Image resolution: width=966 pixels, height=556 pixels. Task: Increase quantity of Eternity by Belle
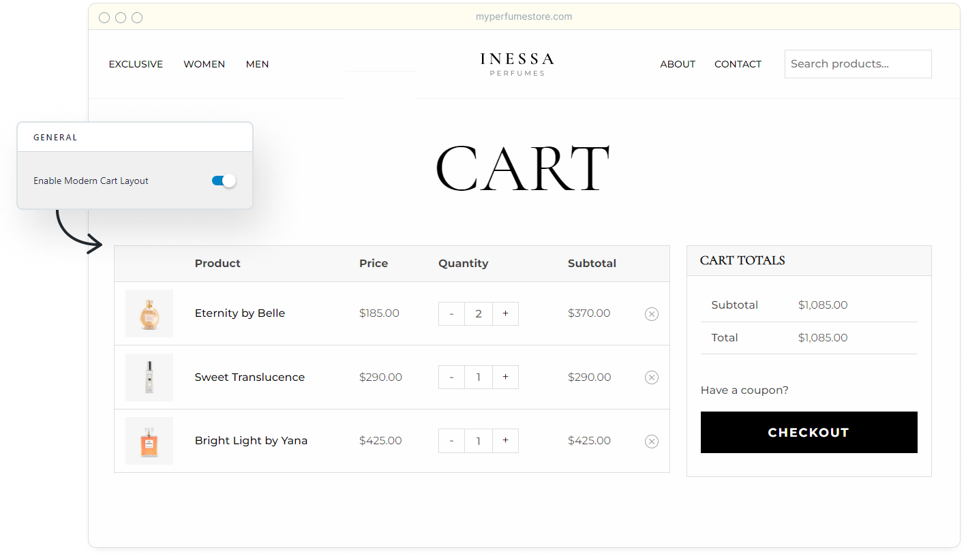point(505,313)
